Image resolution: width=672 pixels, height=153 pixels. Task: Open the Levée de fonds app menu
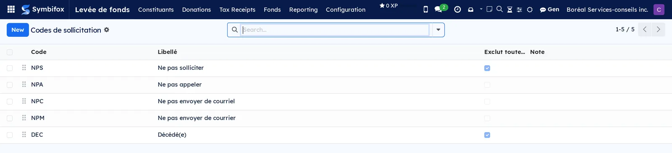click(x=102, y=9)
